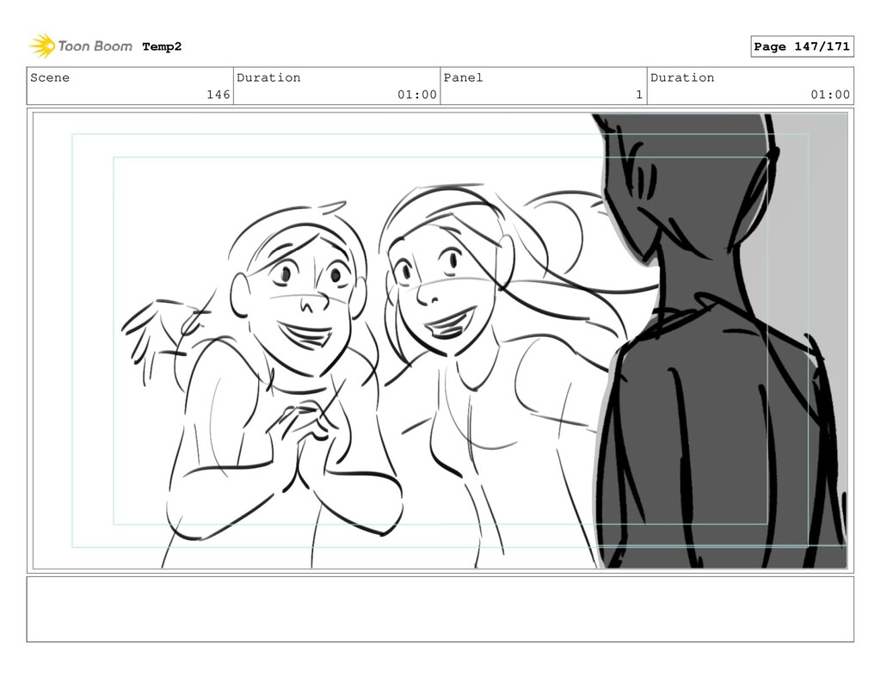Select the project name Temp2
Image resolution: width=881 pixels, height=682 pixels.
click(162, 46)
